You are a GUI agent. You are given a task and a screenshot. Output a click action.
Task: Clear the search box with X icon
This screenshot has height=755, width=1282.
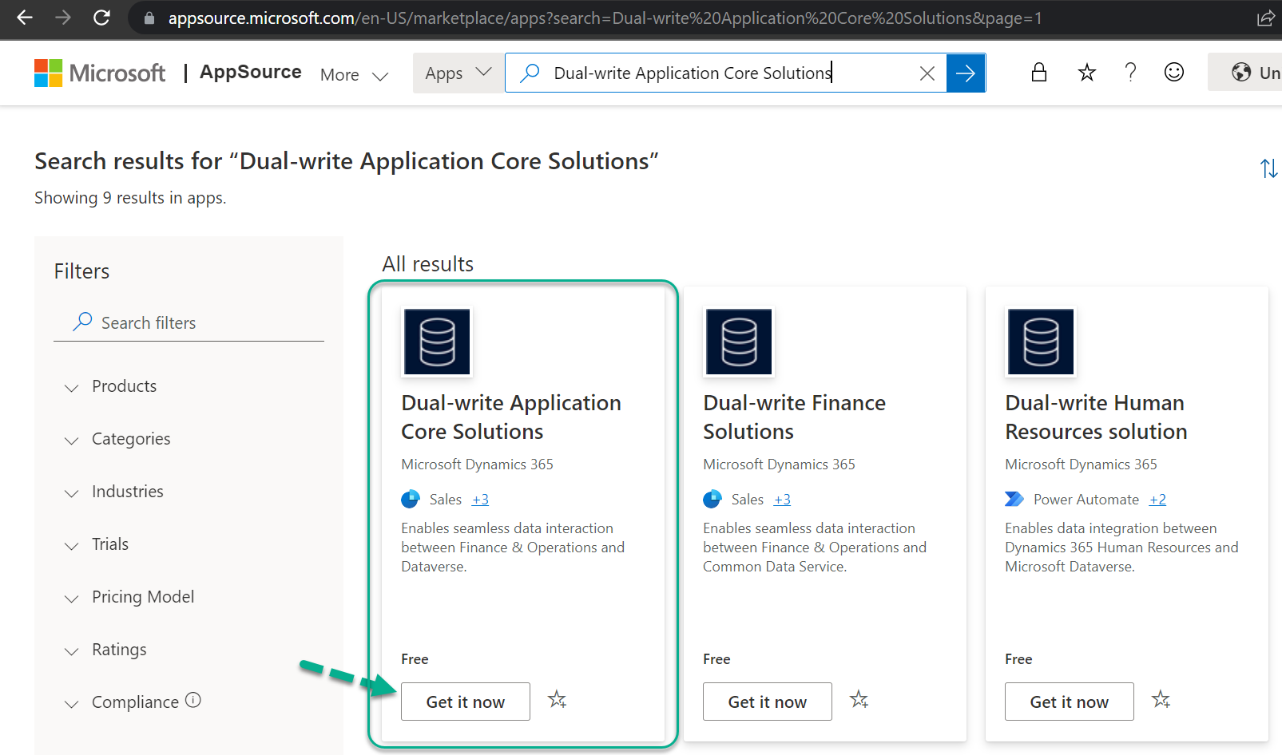click(x=927, y=73)
